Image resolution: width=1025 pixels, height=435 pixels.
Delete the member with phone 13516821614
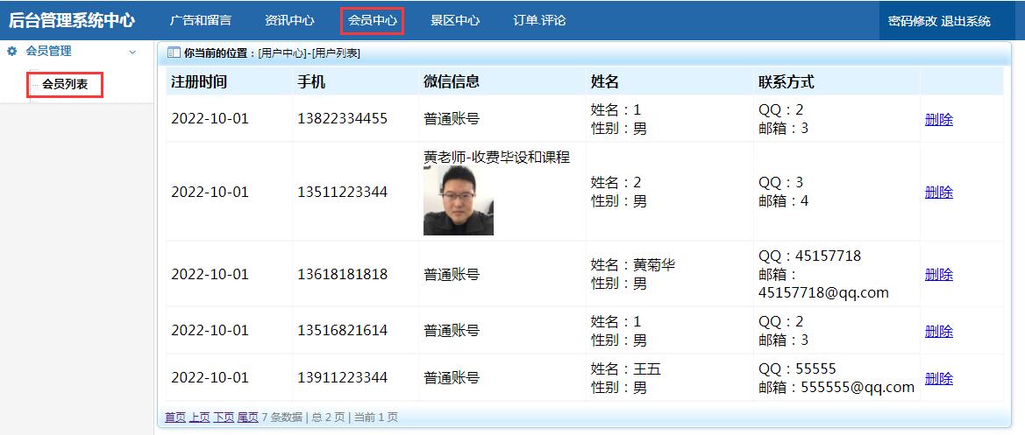pyautogui.click(x=939, y=332)
